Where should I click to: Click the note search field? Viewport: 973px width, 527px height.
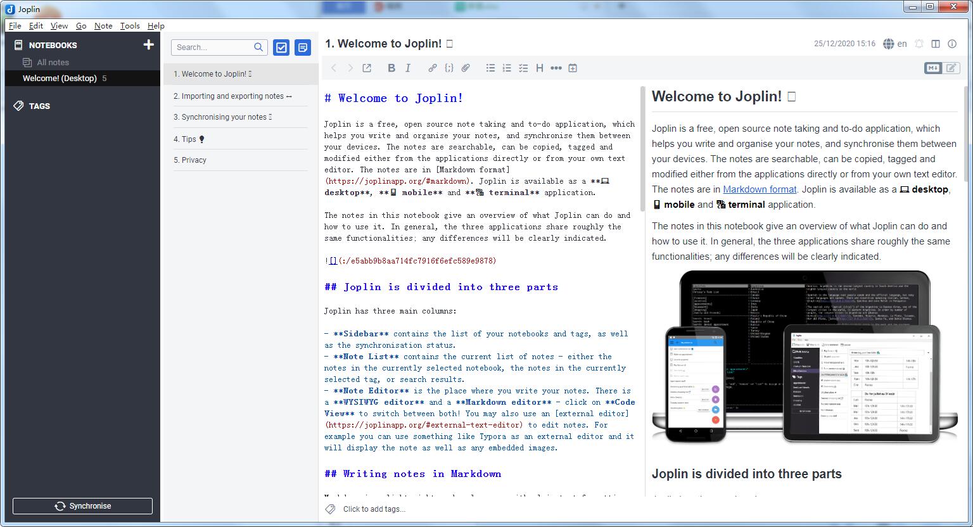(213, 47)
